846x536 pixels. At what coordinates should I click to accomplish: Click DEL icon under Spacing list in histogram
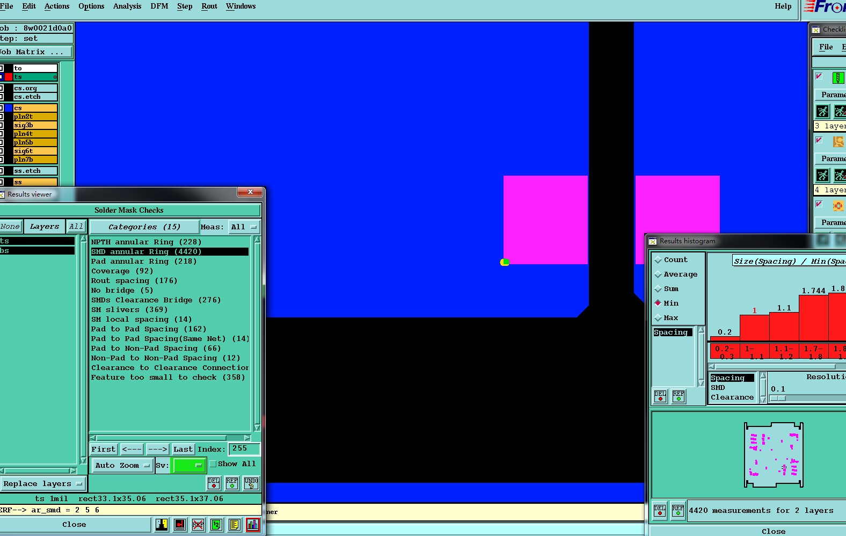pos(660,396)
